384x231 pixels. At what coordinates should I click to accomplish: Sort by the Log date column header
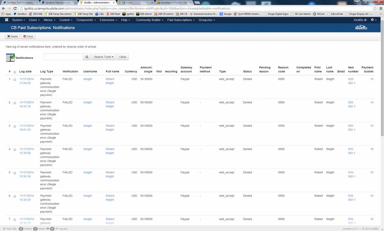25,71
